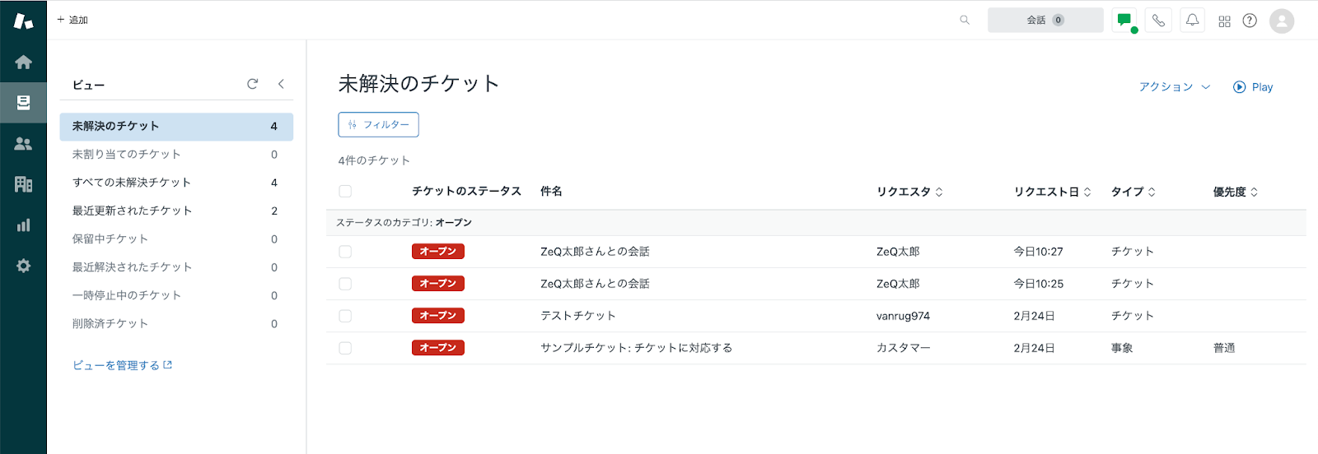Check the サンプルチケット row checkbox
The height and width of the screenshot is (454, 1318).
(345, 348)
